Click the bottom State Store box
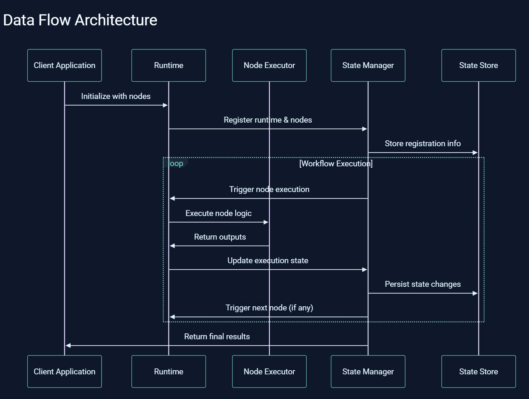The image size is (529, 399). [478, 371]
